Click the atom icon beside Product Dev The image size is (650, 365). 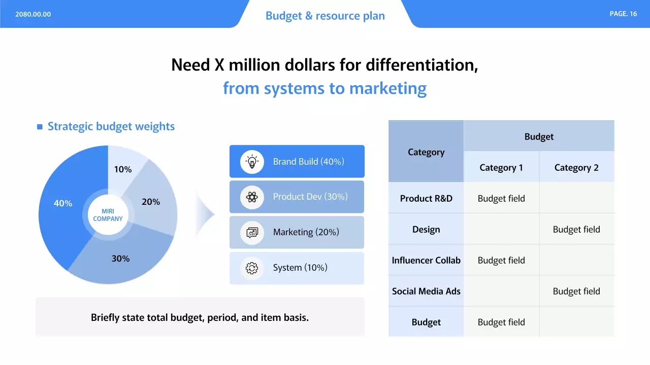(252, 197)
